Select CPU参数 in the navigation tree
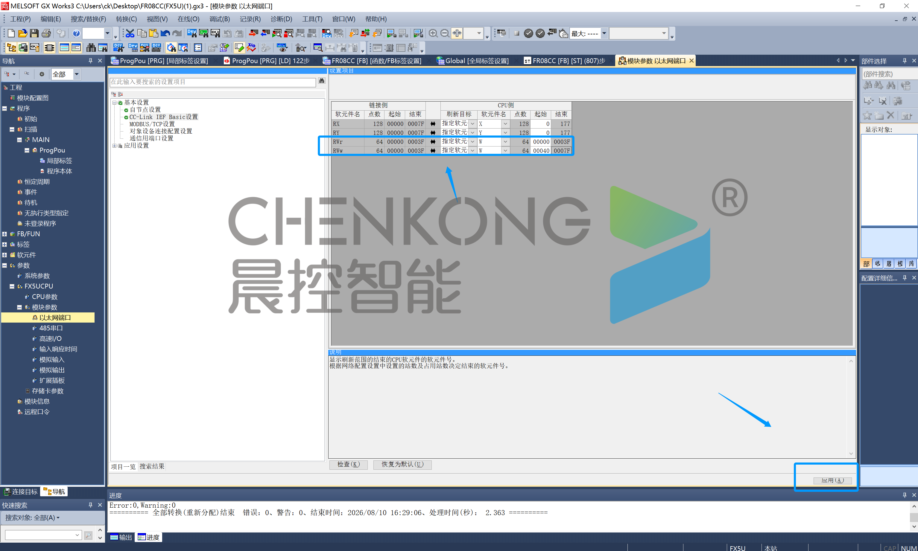The image size is (918, 551). tap(45, 297)
